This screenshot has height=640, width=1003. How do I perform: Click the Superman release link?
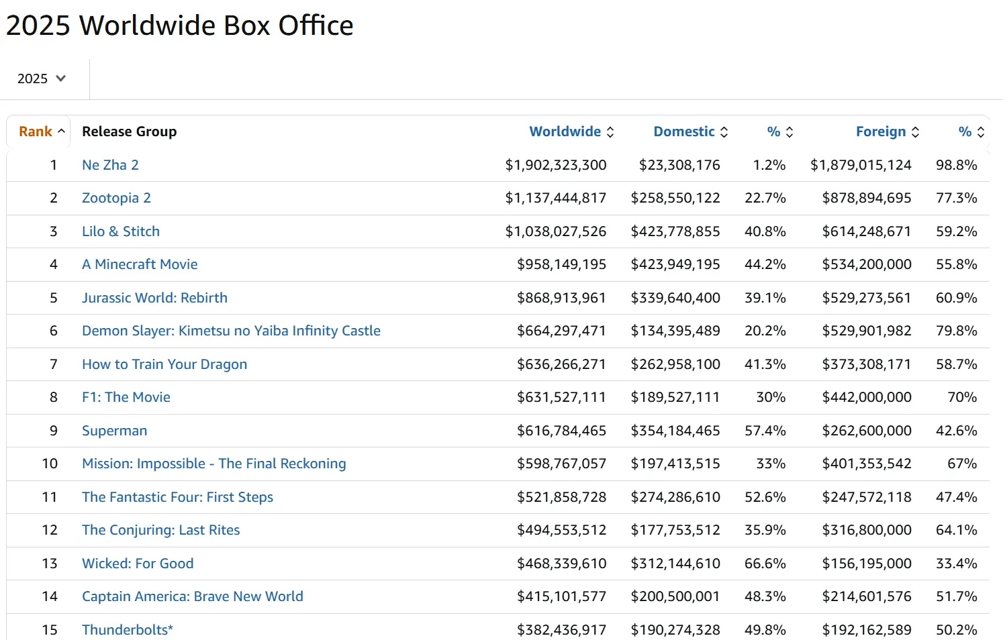point(114,431)
